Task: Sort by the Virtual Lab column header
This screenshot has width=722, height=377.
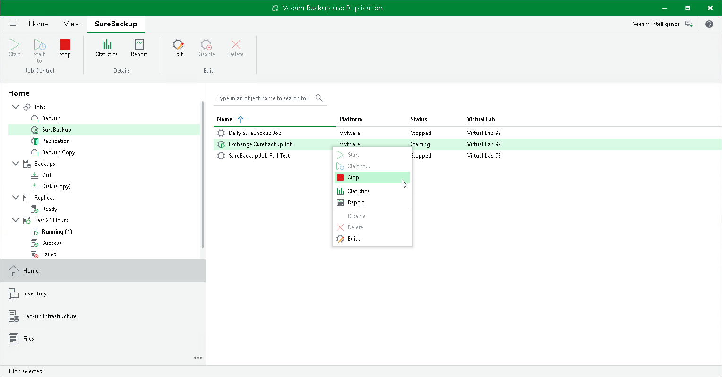Action: (481, 119)
